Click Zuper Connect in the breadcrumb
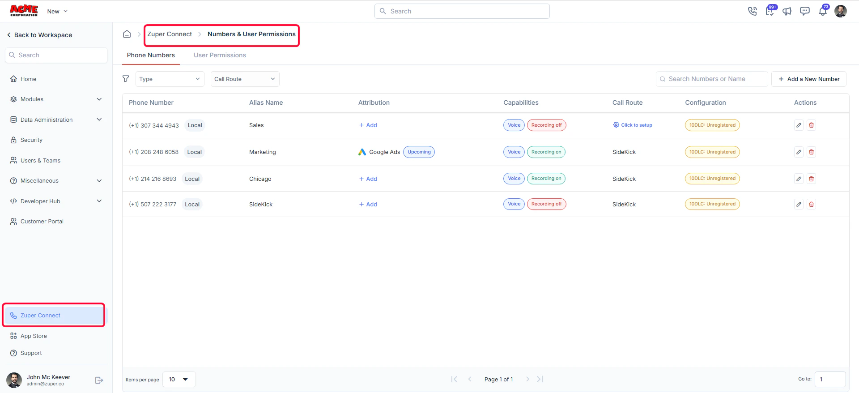Screen dimensions: 859x393 tap(170, 34)
